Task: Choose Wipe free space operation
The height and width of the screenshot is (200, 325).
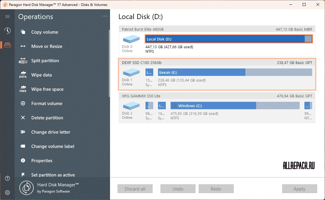Action: coord(47,89)
